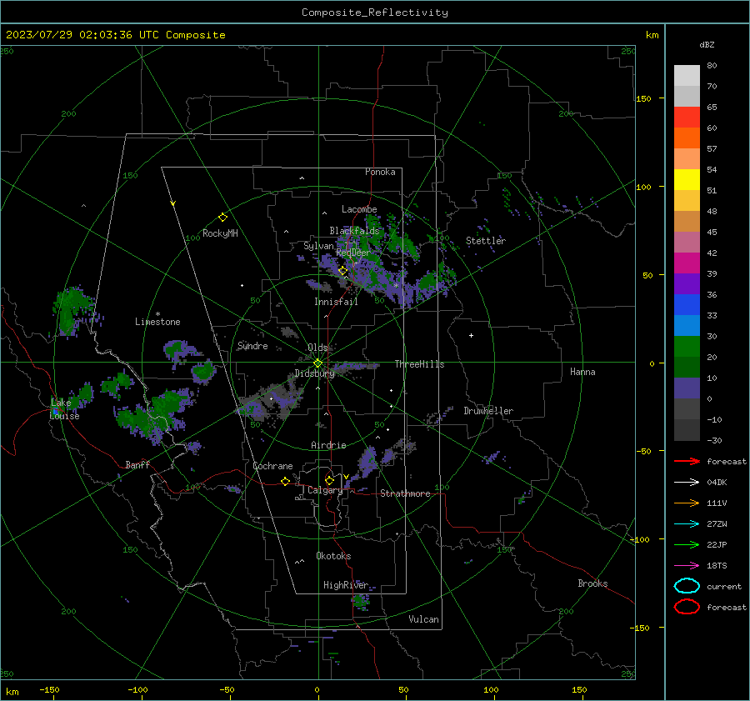
Task: Click the ThreeHills label
Action: pos(419,364)
